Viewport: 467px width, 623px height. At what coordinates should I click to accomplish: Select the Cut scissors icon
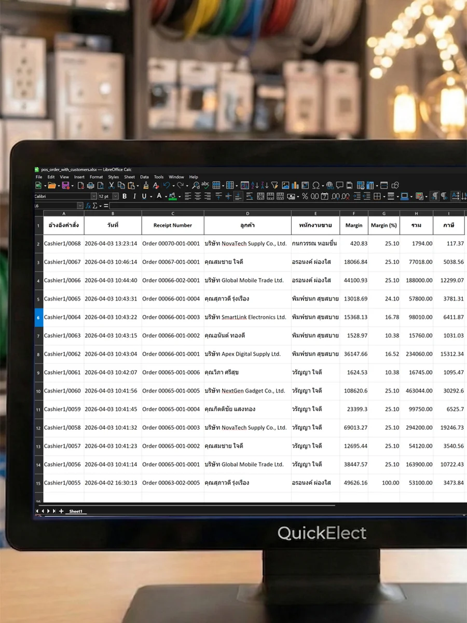point(111,185)
